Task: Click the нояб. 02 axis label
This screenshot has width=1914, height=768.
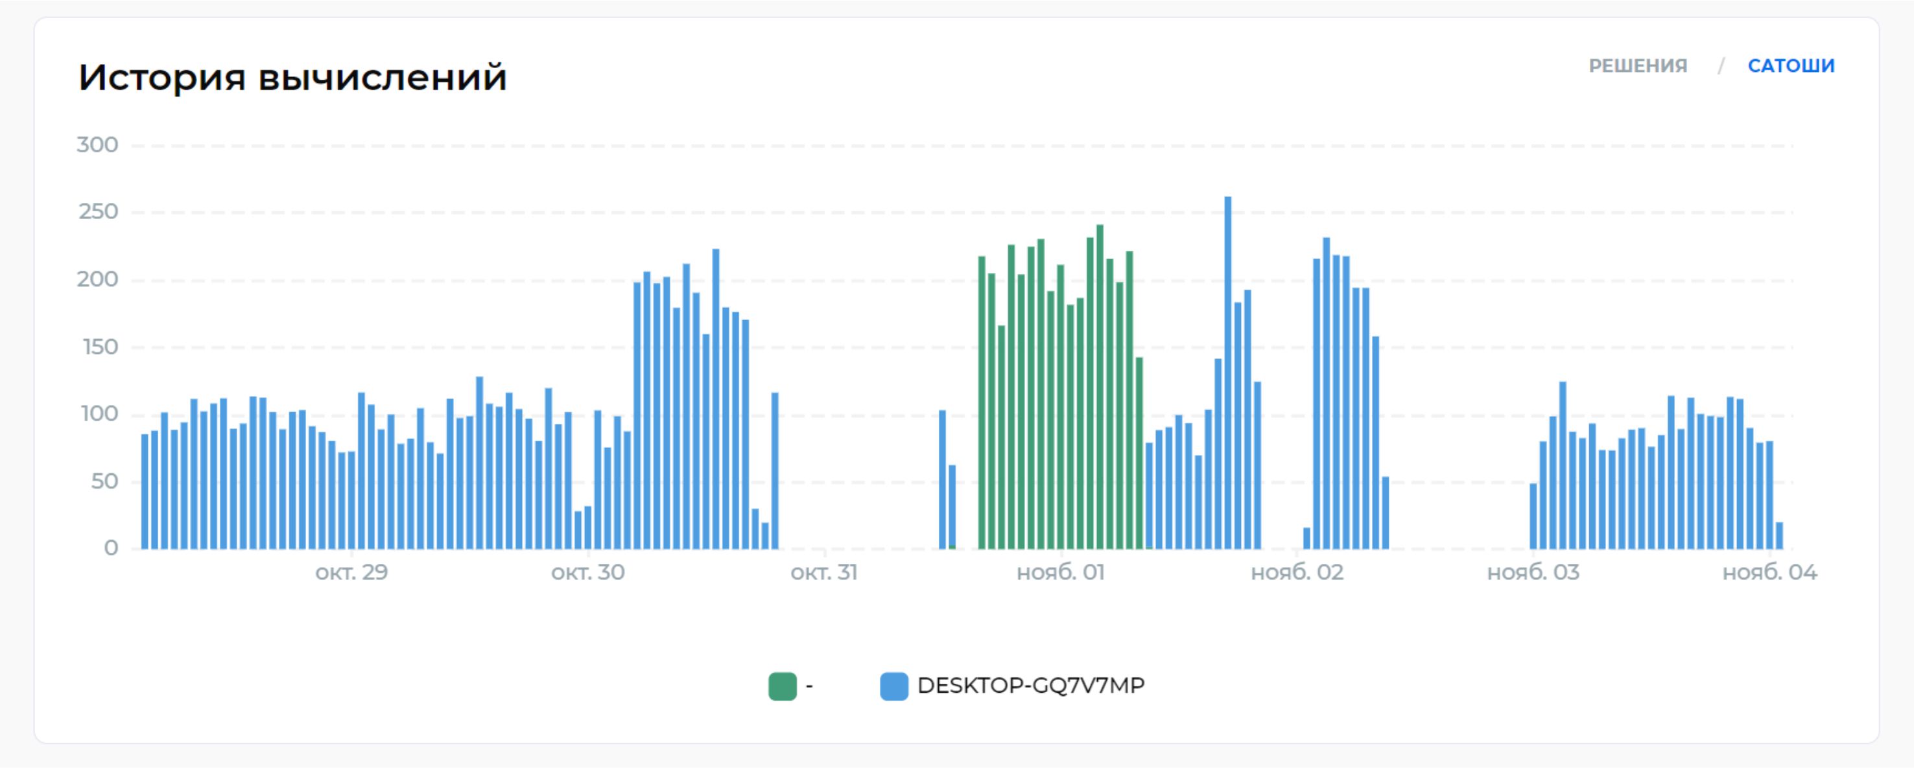Action: pos(1297,573)
